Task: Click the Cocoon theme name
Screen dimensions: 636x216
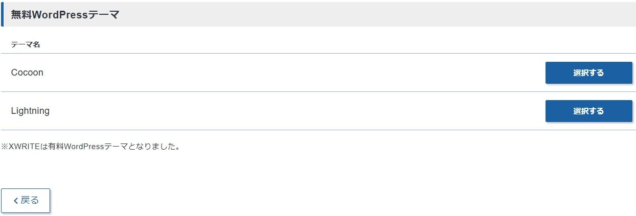Action: (27, 73)
